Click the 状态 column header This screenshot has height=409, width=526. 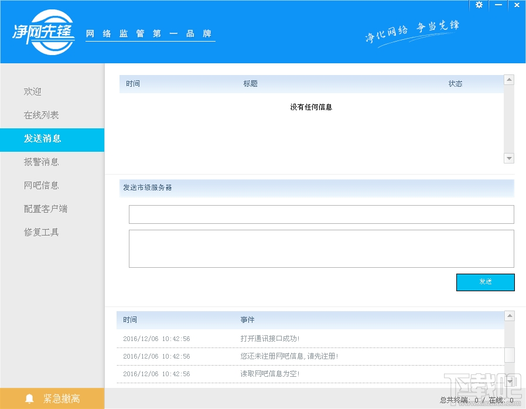coord(455,84)
